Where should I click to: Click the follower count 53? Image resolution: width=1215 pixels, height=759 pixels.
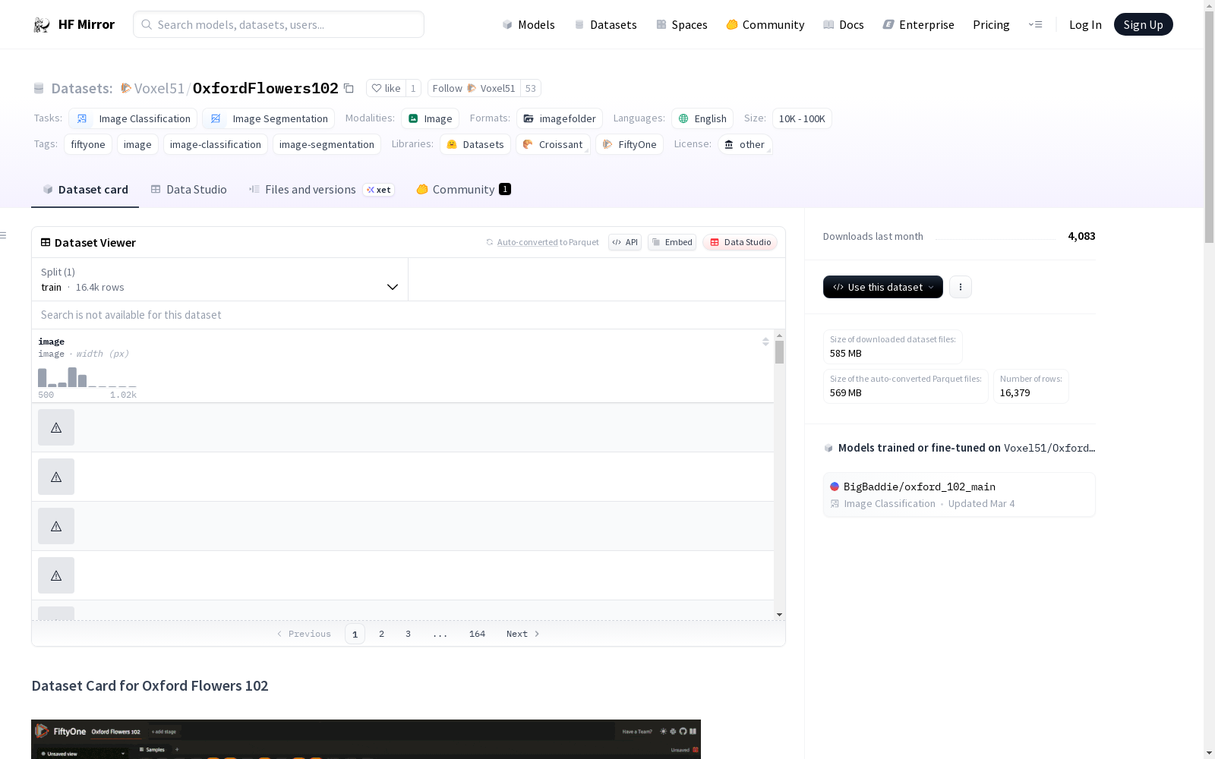[x=531, y=88]
